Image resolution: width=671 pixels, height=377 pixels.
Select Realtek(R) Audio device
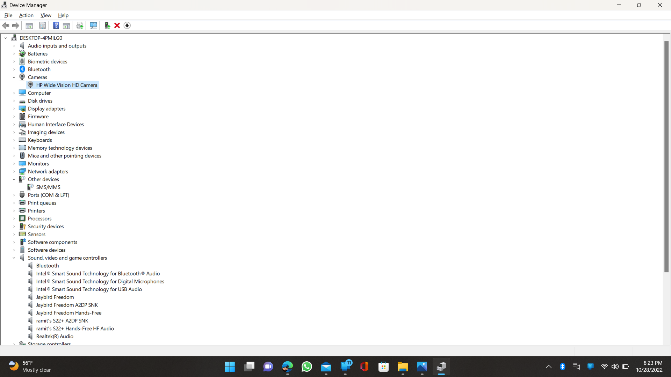[x=55, y=336]
